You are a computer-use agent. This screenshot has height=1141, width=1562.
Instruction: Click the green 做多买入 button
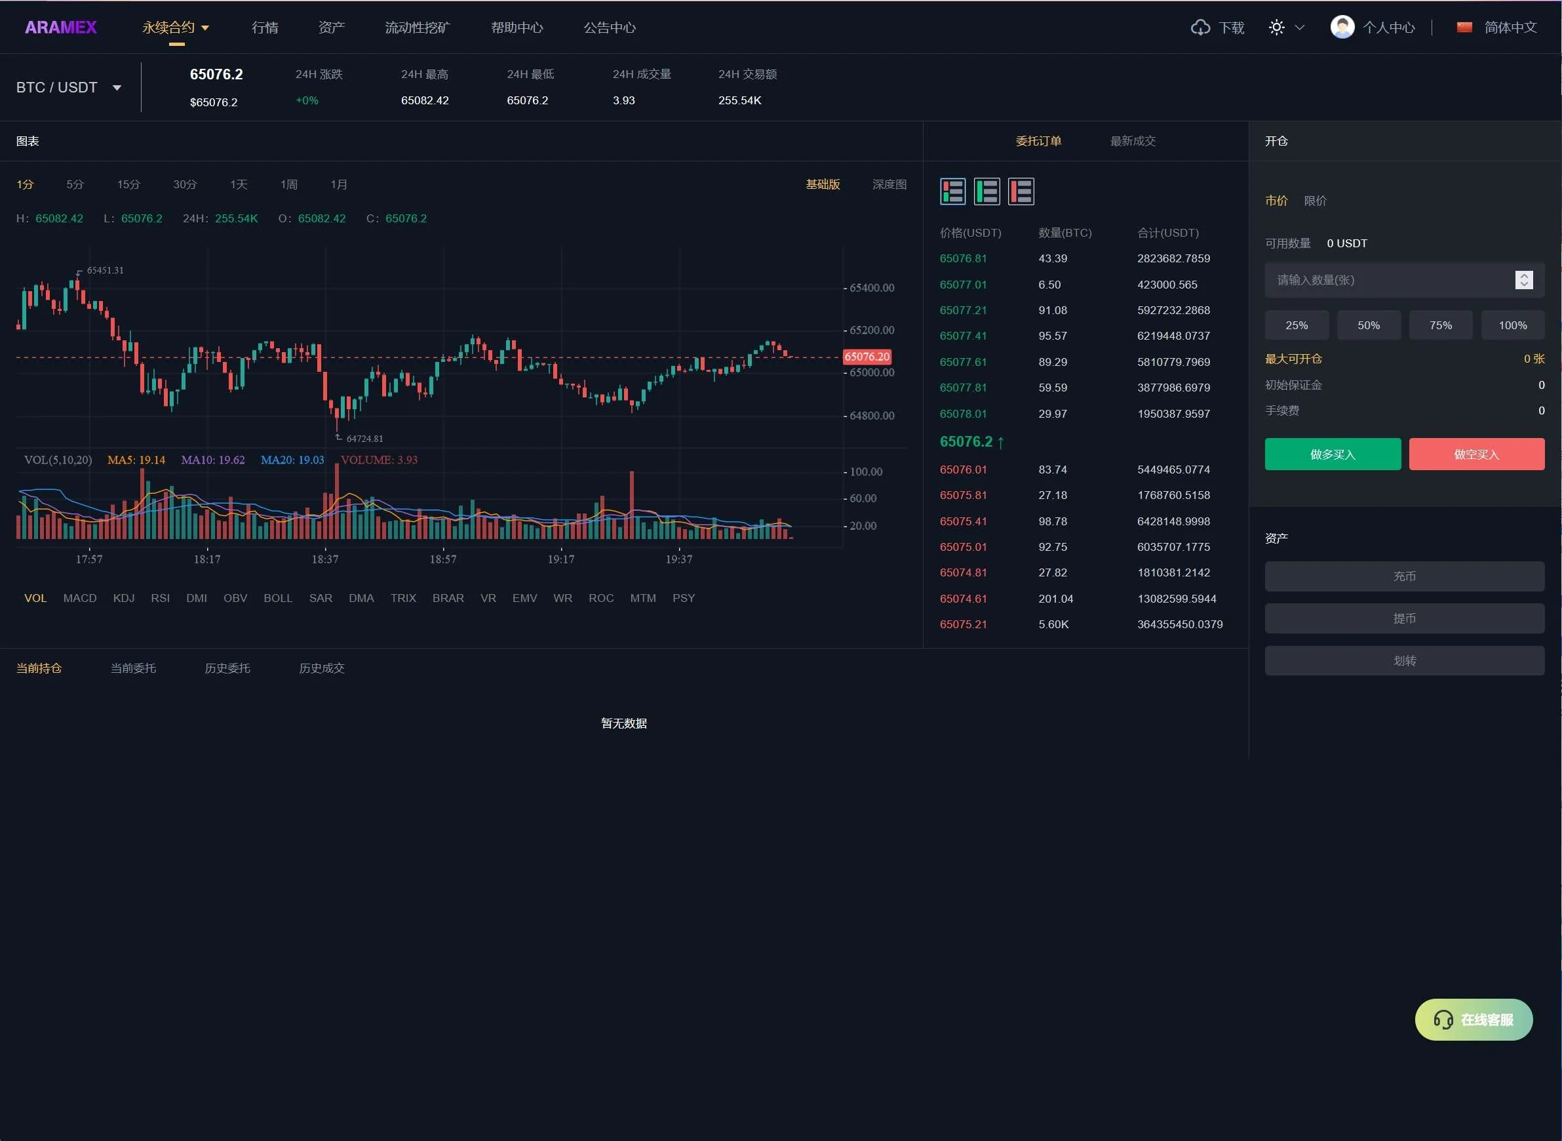(x=1332, y=454)
